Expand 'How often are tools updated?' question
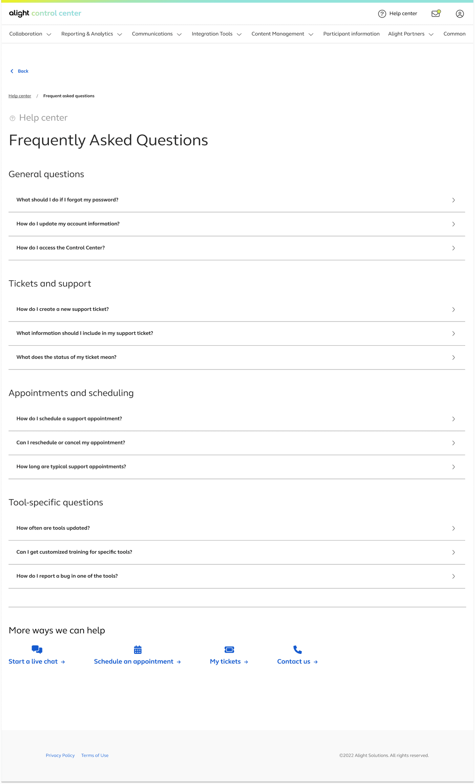The height and width of the screenshot is (784, 475). click(x=237, y=528)
